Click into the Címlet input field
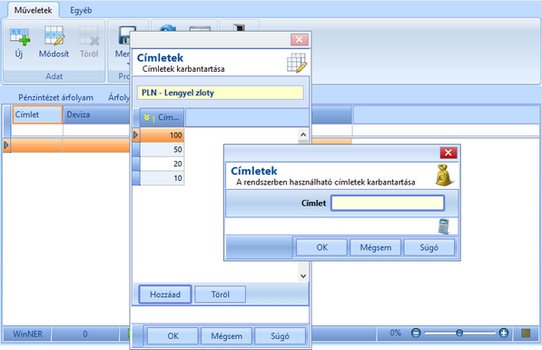 (388, 203)
